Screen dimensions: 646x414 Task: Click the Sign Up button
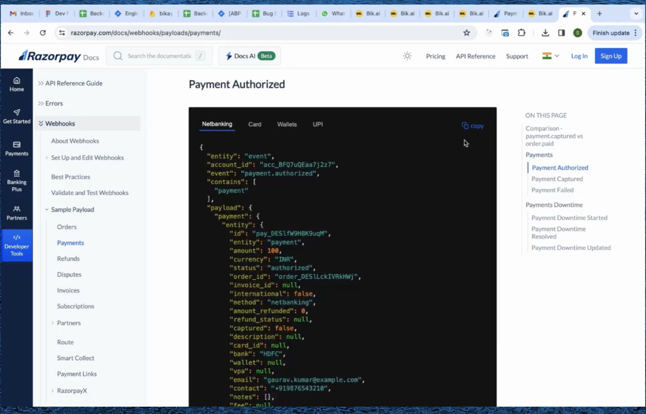(x=611, y=56)
